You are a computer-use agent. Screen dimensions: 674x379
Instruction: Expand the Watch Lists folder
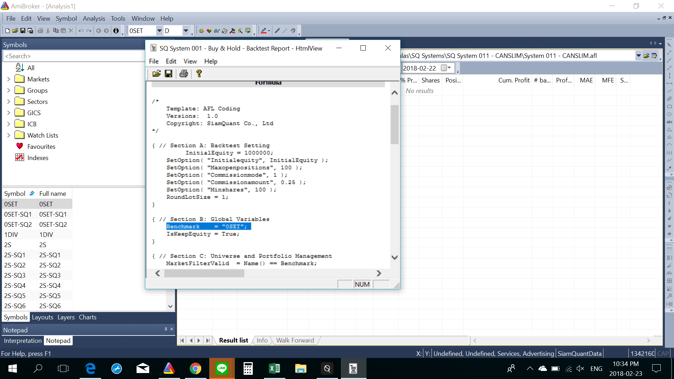pyautogui.click(x=9, y=135)
